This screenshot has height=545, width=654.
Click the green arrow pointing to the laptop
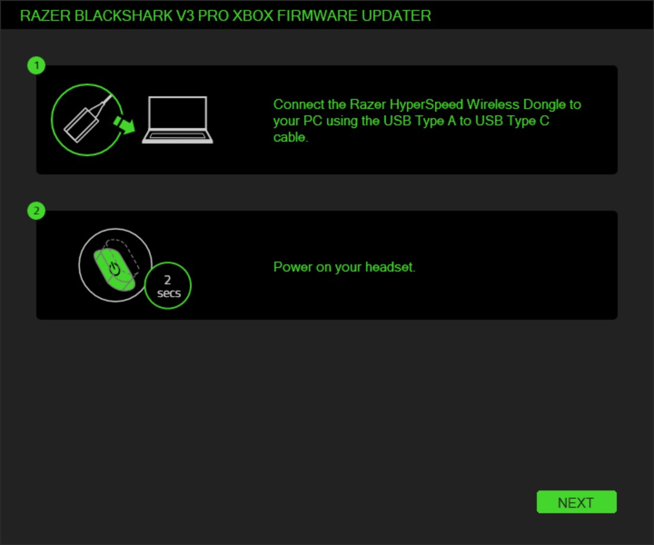[124, 125]
